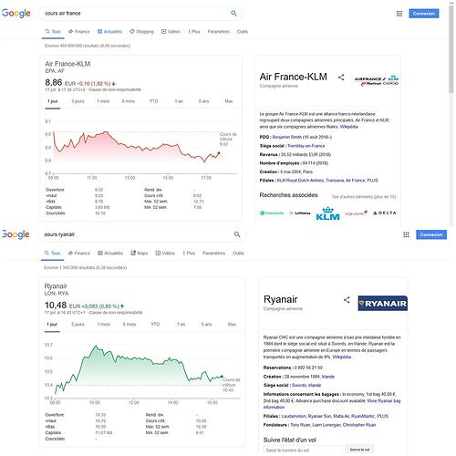Open the Plus dropdown in Ryanair search tabs

189,253
